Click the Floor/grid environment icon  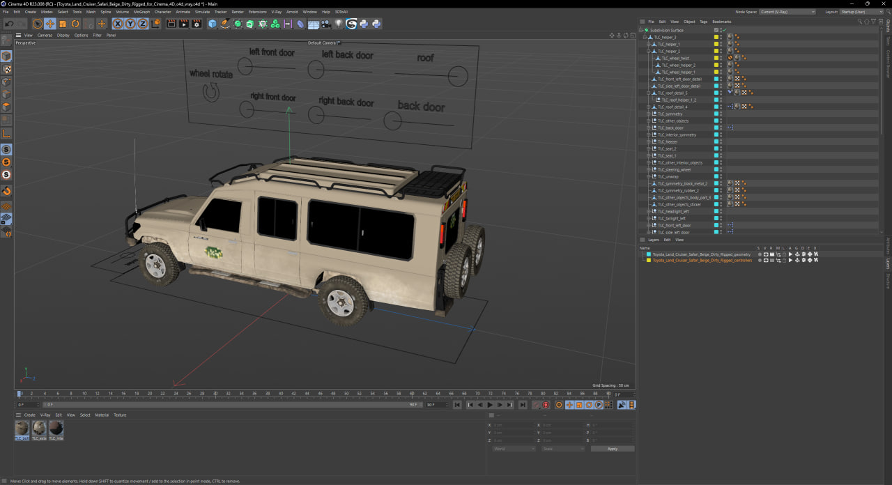tap(313, 24)
